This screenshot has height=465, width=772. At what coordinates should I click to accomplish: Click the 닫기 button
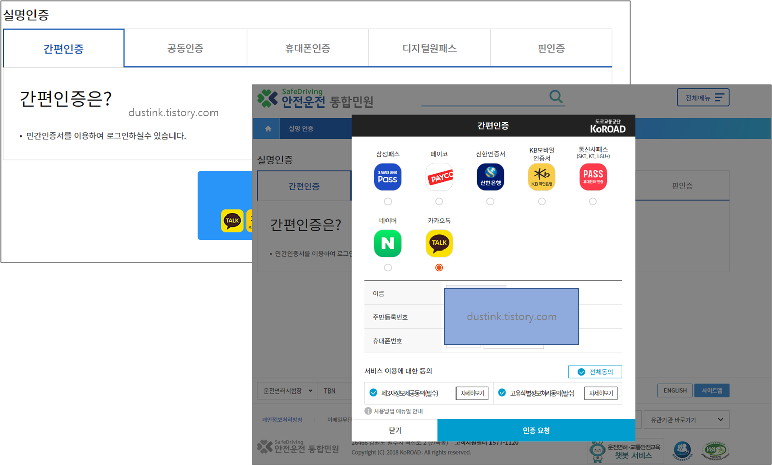(395, 431)
